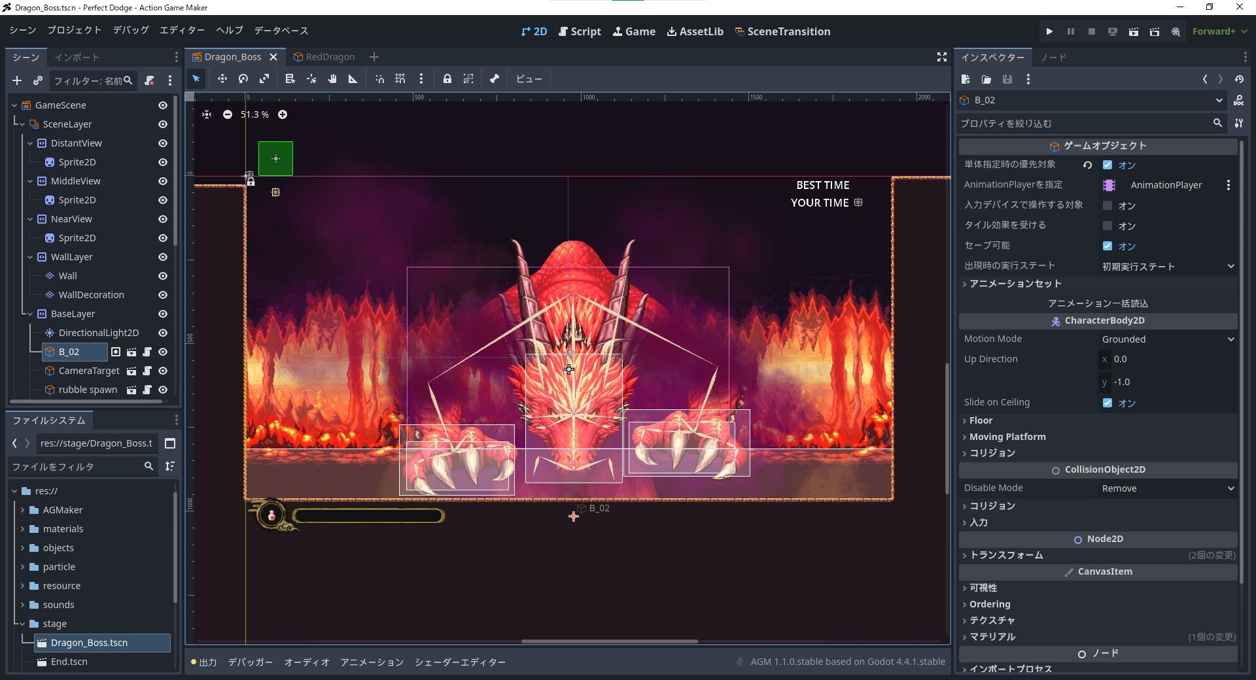
Task: Switch to the Pan tool
Action: [332, 79]
